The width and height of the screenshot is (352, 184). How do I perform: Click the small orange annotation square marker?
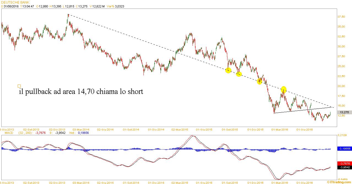click(x=19, y=86)
